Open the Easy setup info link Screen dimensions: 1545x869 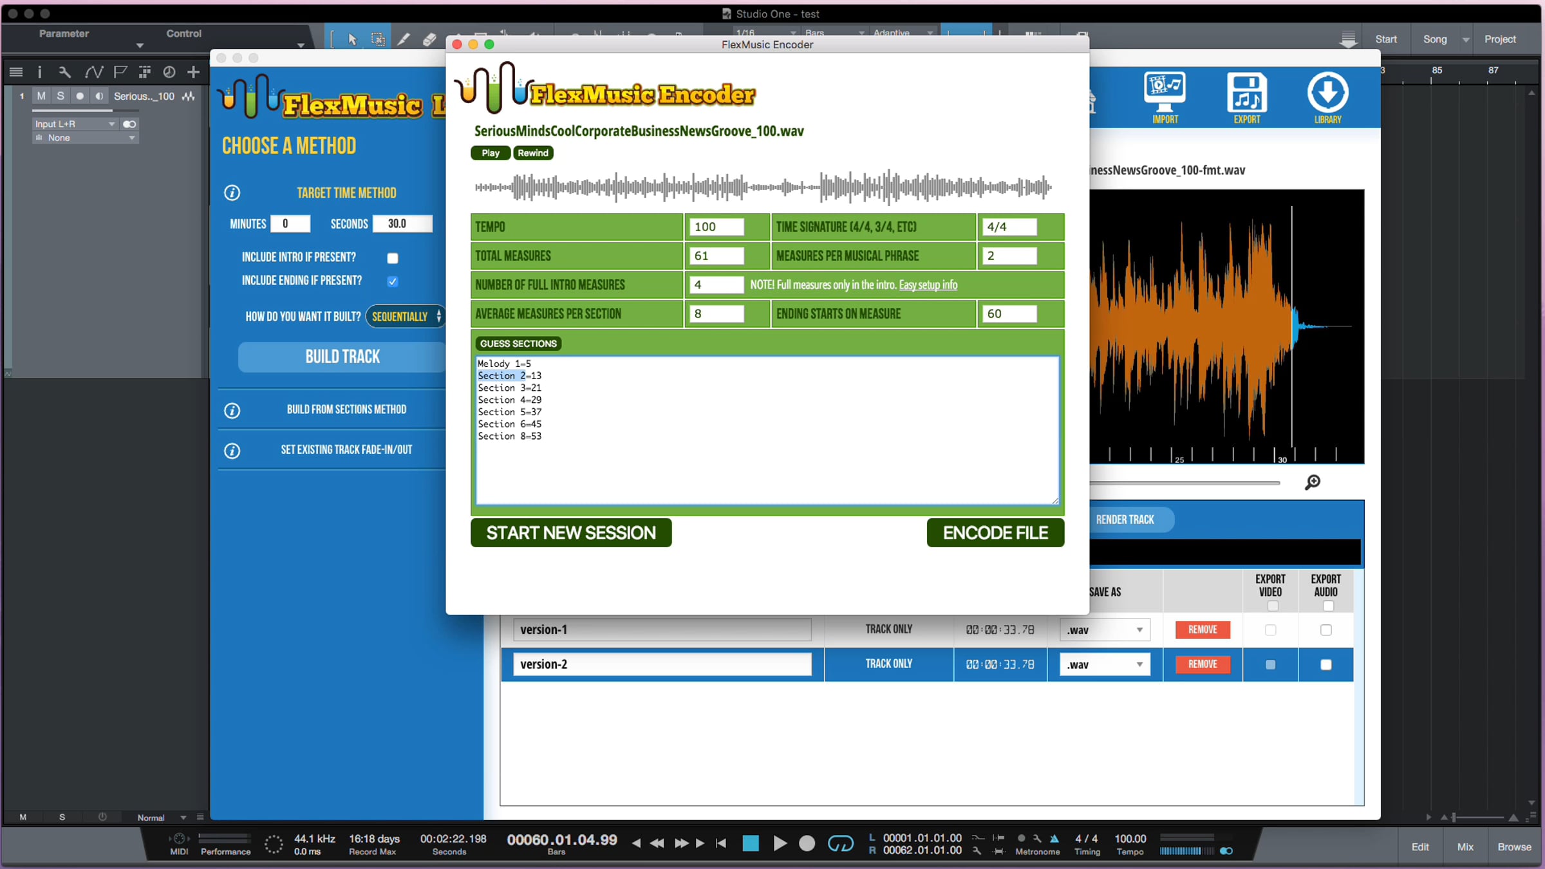928,285
